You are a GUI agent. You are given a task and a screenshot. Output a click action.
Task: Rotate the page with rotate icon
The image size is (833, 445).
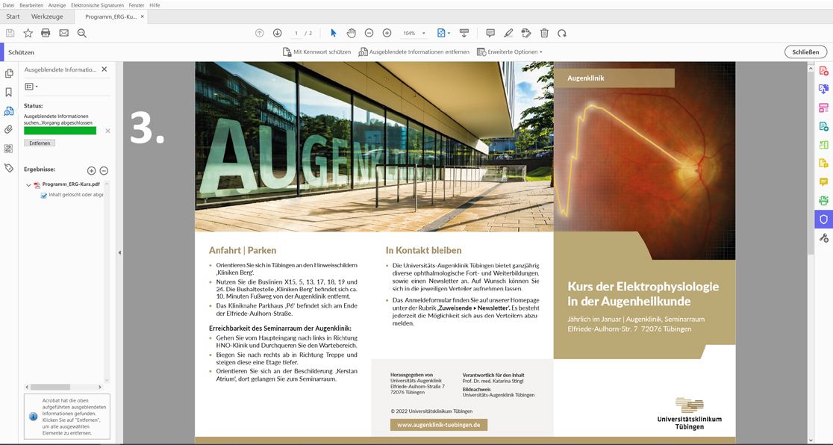(562, 33)
